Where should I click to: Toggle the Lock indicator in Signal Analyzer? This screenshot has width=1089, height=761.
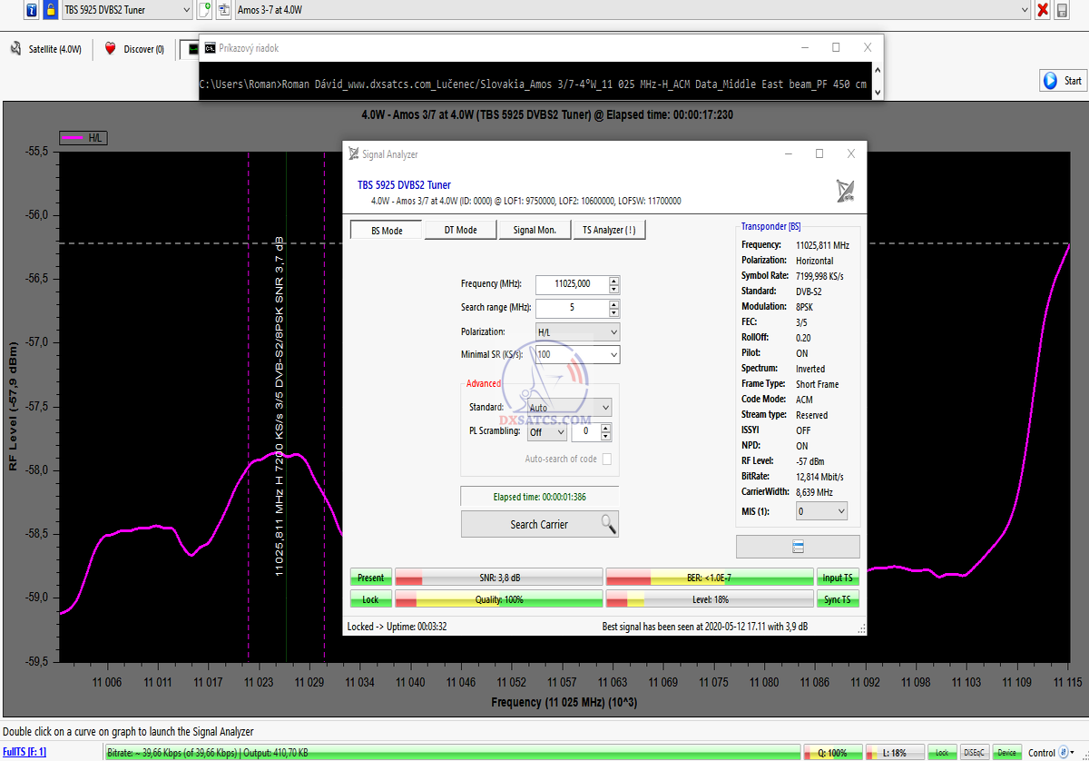coord(370,599)
